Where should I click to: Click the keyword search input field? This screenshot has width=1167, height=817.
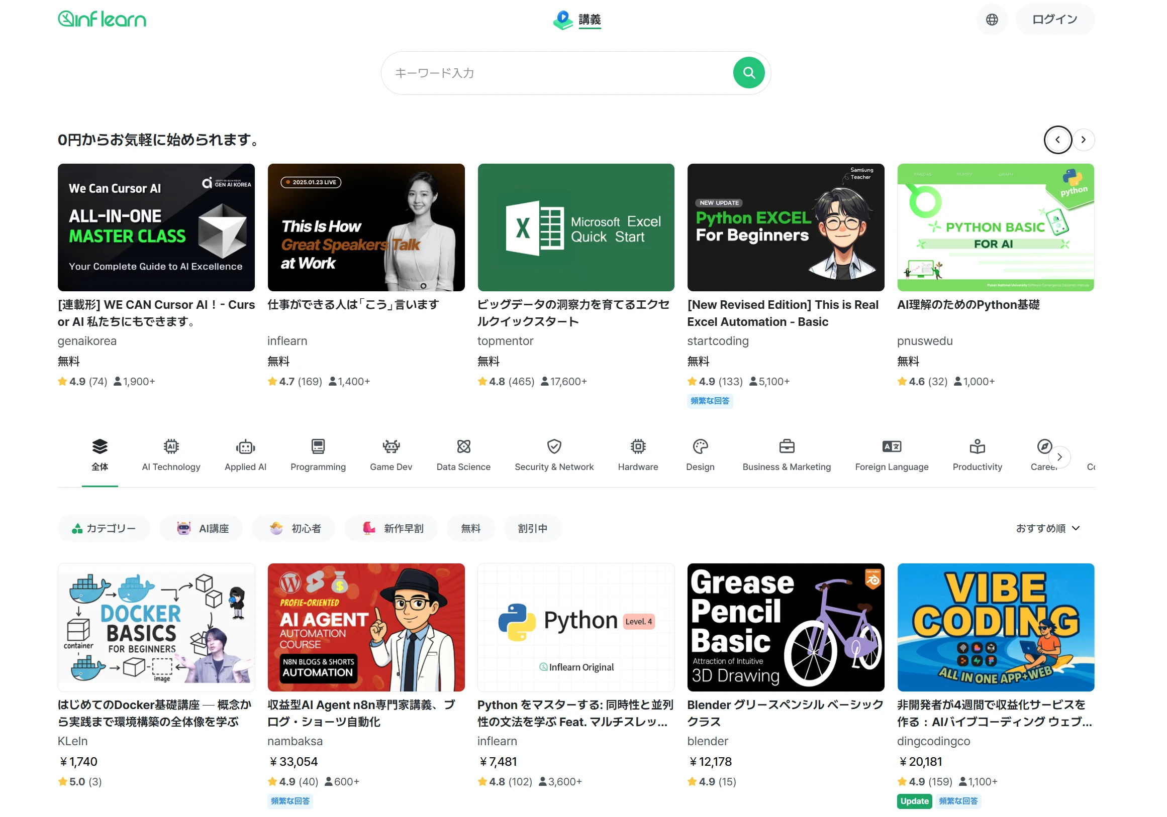tap(559, 73)
